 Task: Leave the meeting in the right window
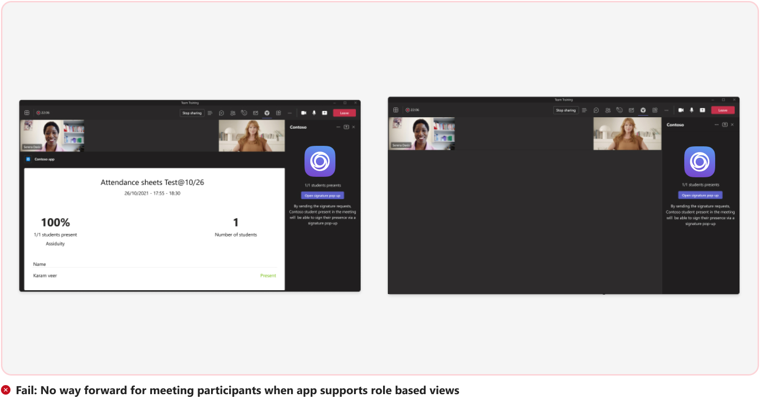click(723, 110)
